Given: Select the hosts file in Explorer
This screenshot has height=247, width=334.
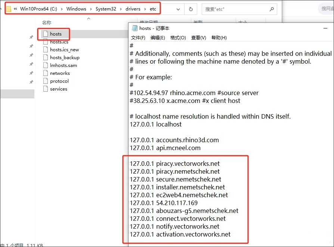Looking at the screenshot, I should [x=56, y=34].
